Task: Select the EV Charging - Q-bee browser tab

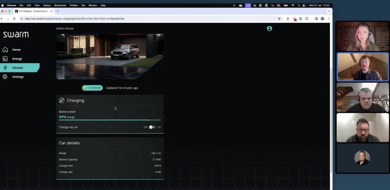Action: pos(34,11)
